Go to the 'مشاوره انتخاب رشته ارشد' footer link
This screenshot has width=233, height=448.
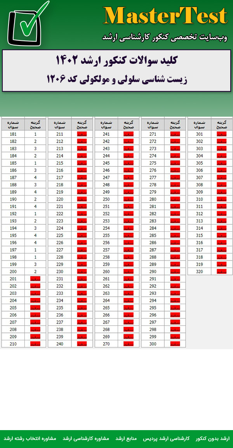coord(30,438)
